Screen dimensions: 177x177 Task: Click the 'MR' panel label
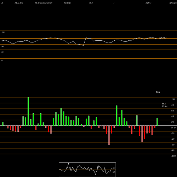(158, 92)
